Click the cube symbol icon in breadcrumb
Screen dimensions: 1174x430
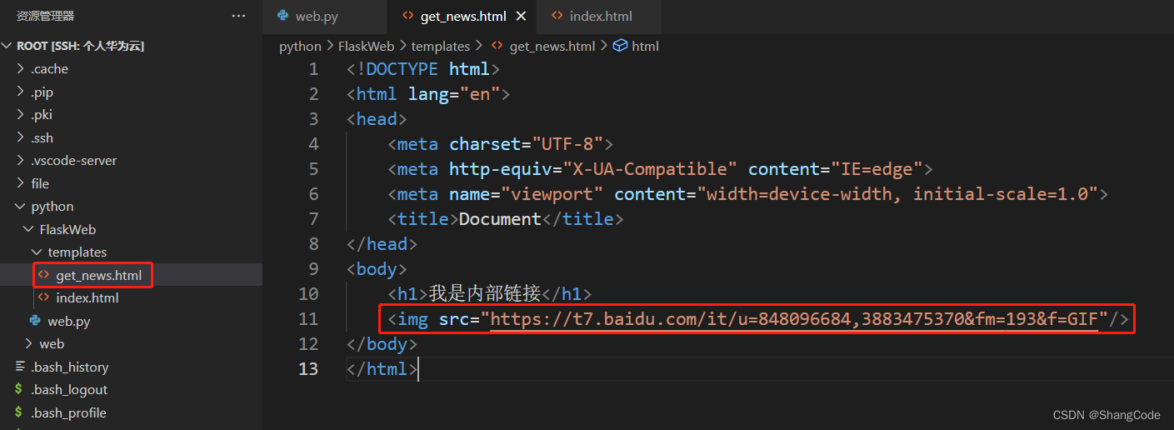coord(620,47)
